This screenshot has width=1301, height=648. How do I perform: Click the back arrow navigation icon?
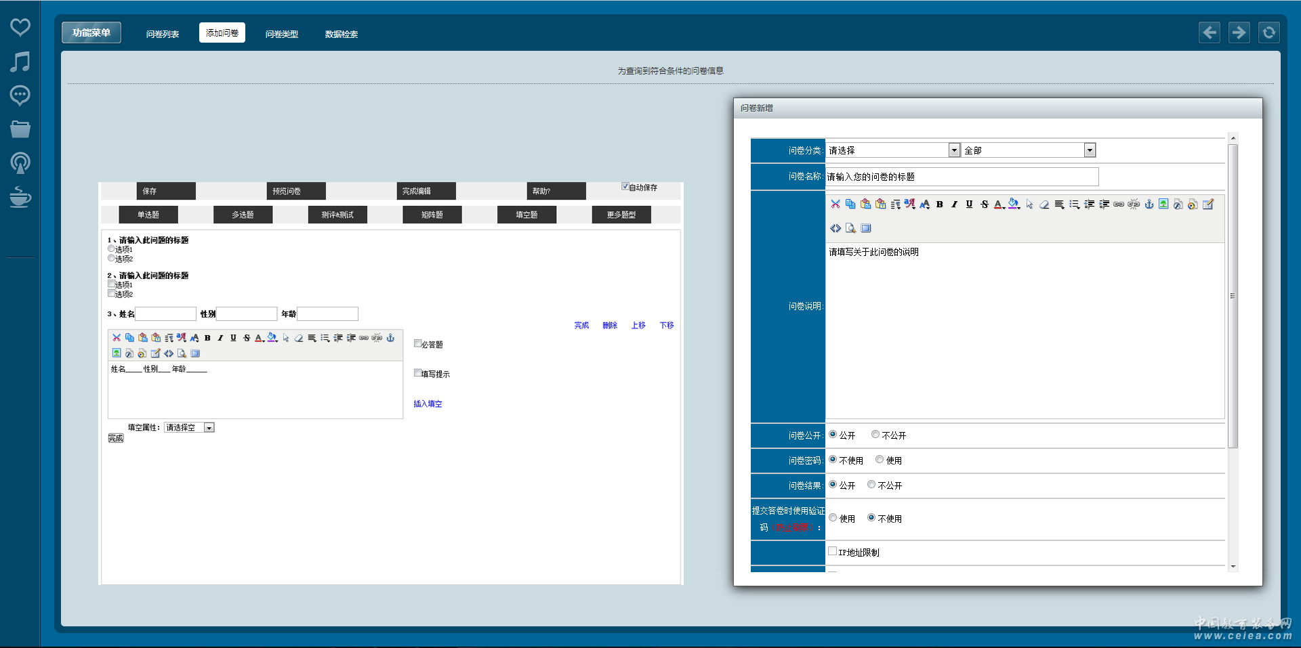[x=1210, y=33]
